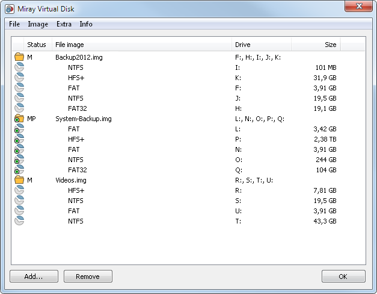Click the M status of Videos.img

tap(29, 180)
